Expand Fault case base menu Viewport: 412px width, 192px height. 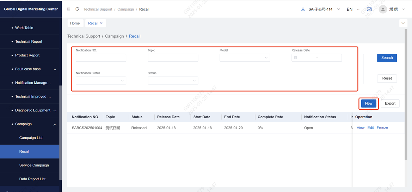click(x=55, y=69)
